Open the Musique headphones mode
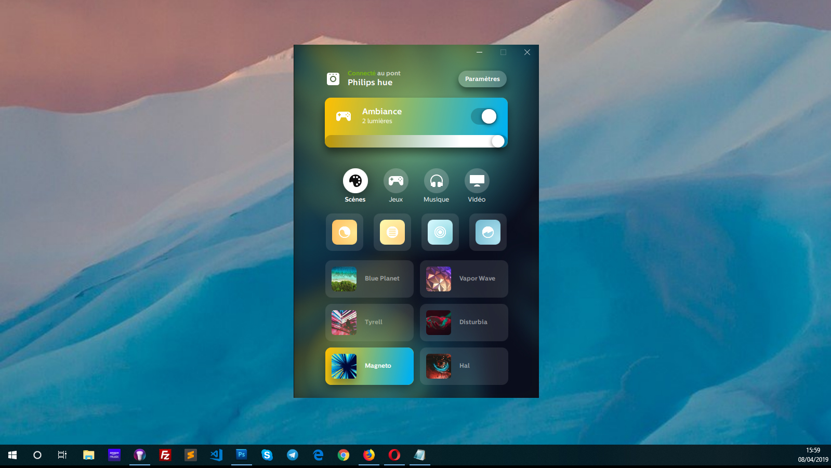This screenshot has height=468, width=831. (436, 181)
